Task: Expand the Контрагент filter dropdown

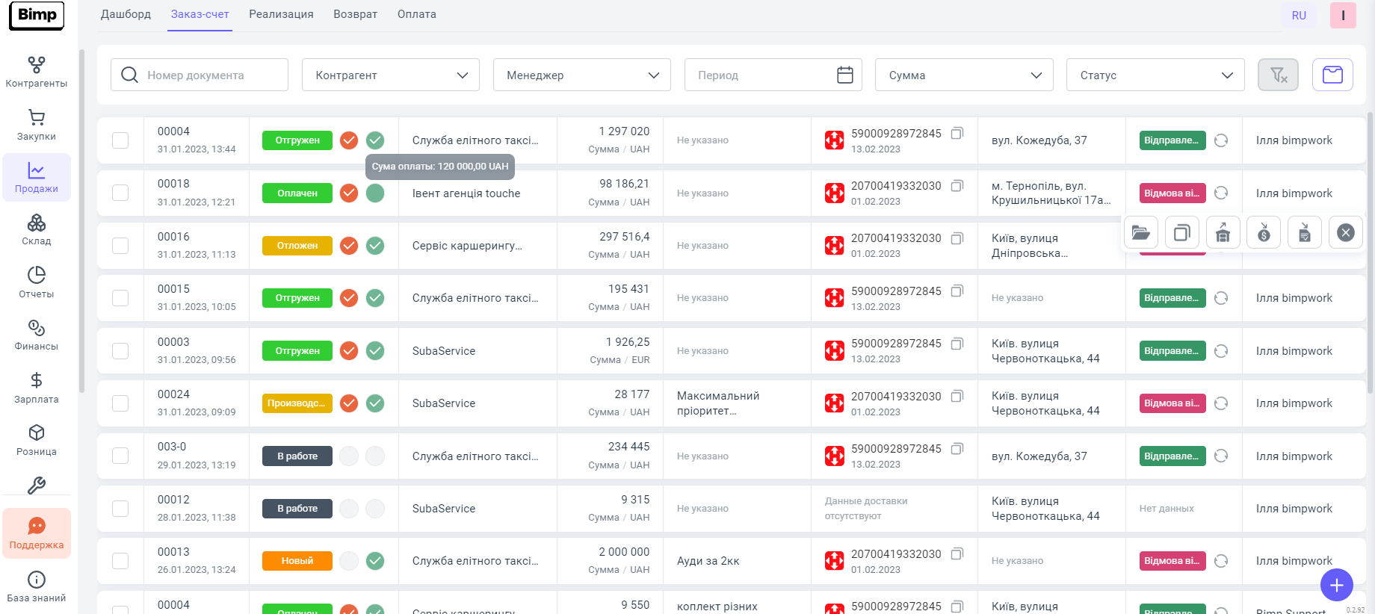Action: (x=390, y=75)
